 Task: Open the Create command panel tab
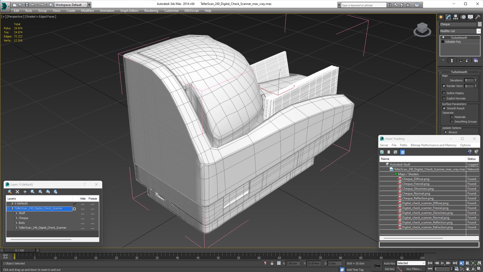tap(441, 17)
